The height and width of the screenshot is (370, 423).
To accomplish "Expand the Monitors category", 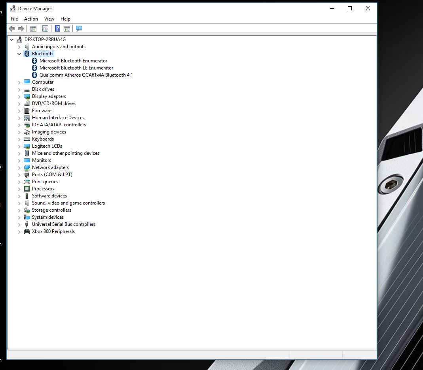I will click(19, 160).
